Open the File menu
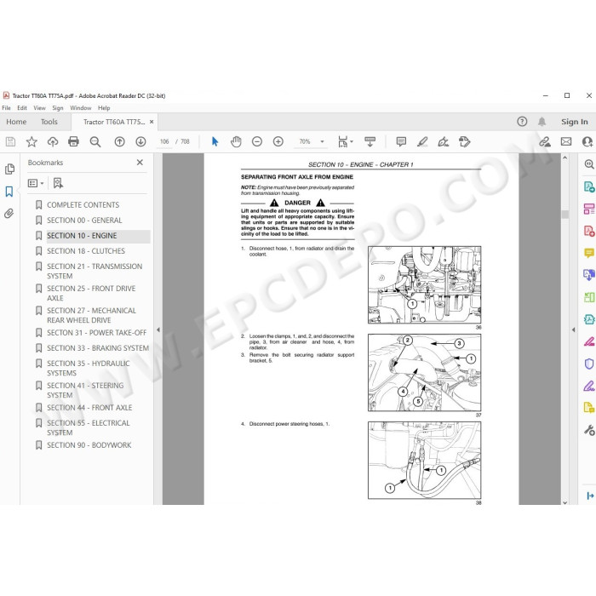 (x=7, y=108)
